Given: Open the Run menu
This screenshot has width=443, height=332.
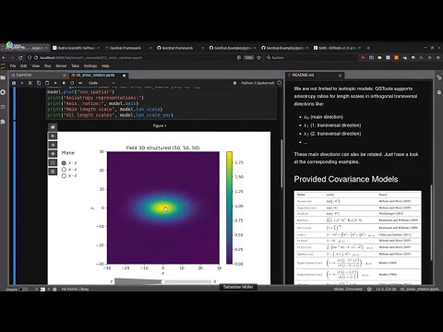Looking at the screenshot, I should tap(47, 65).
